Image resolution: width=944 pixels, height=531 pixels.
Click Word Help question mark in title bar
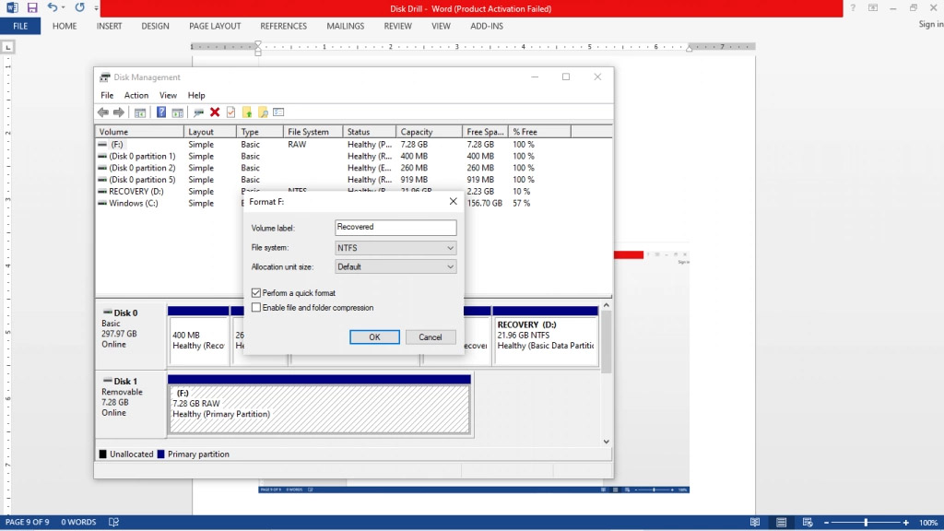[853, 7]
